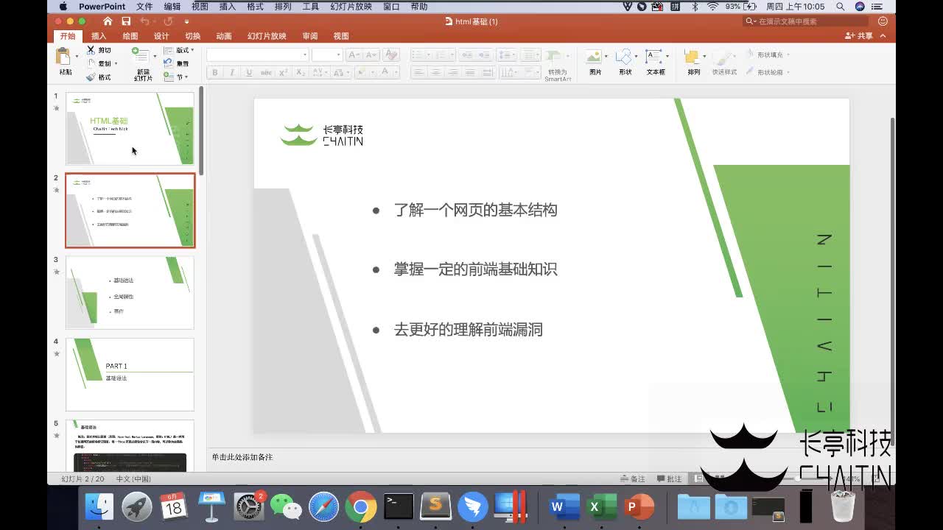
Task: Open the 幻灯片放映 ribbon tab
Action: point(267,36)
